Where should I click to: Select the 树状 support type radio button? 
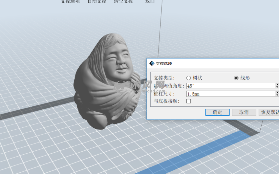tap(189, 78)
